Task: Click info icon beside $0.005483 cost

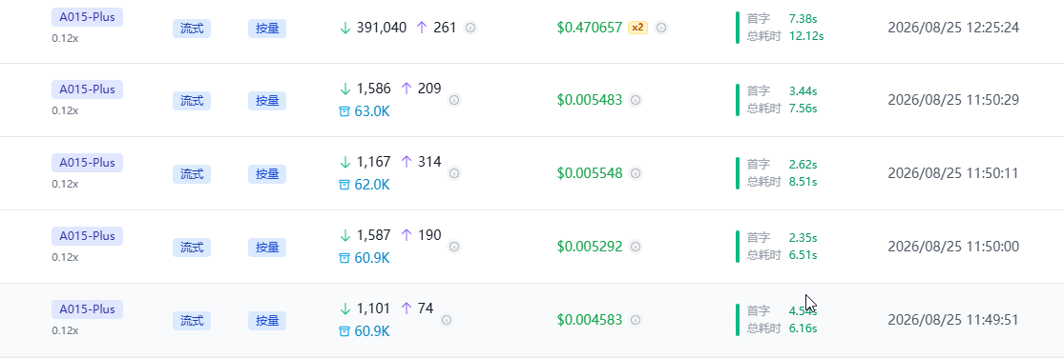Action: (x=636, y=100)
